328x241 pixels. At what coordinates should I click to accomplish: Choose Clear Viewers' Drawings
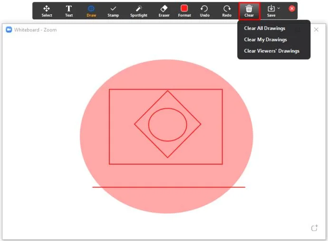point(271,51)
